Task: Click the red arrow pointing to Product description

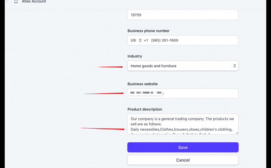Action: [102, 129]
